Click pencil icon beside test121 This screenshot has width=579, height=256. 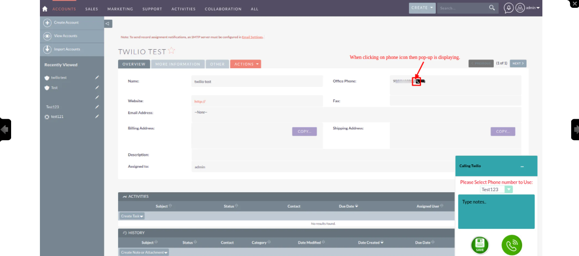[x=97, y=117]
